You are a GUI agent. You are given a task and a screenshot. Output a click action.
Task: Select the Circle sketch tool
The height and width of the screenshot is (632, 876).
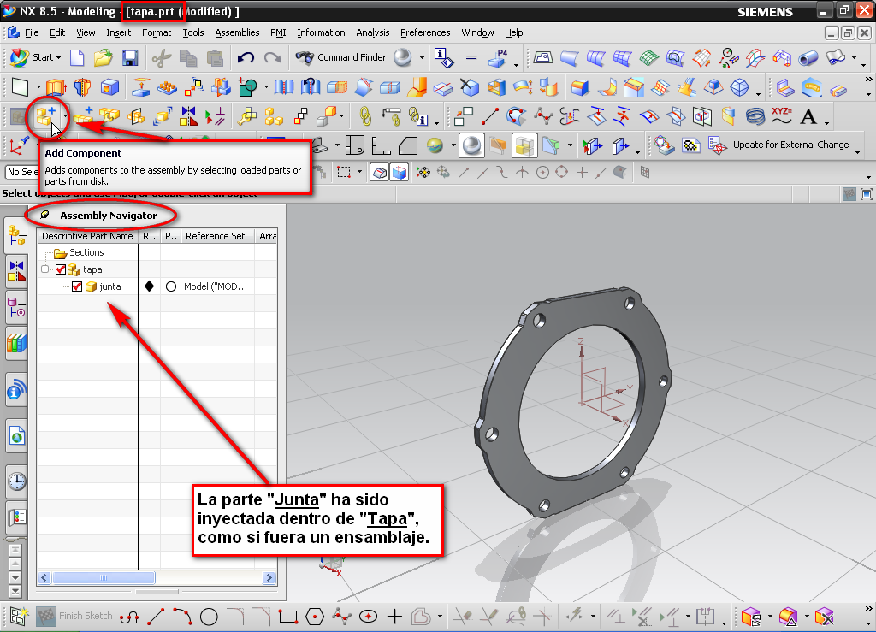tap(209, 616)
